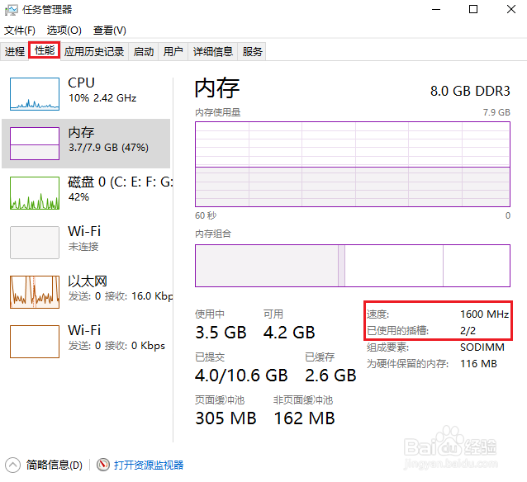Click the 磁盘 0 green graph thumbnail
Viewport: 527px width, 482px height.
(x=35, y=193)
